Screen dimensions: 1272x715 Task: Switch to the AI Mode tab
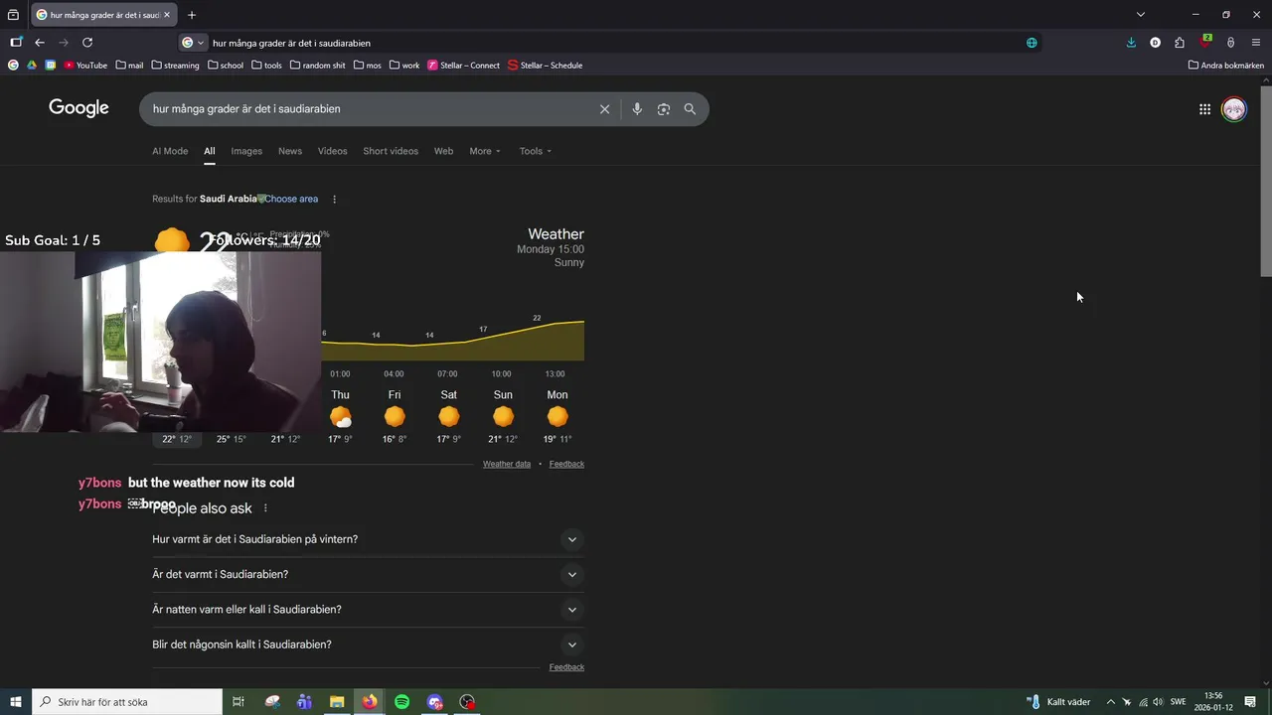pos(170,151)
